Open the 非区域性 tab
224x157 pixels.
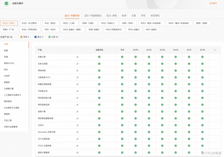coord(155,16)
